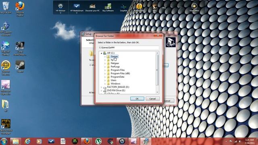Viewport: 258px width, 145px height.
Task: Confirm folder with OK button
Action: (x=137, y=99)
